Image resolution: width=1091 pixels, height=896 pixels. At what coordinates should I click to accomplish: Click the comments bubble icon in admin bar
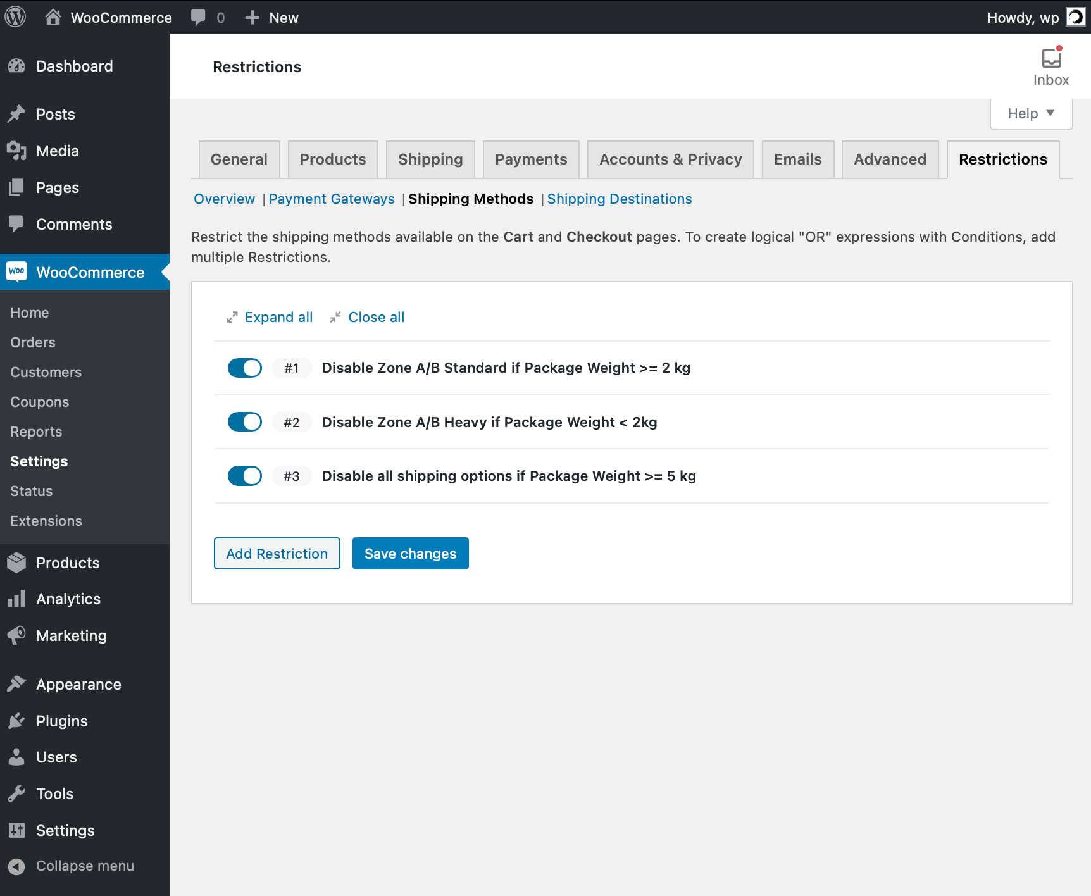[x=198, y=17]
